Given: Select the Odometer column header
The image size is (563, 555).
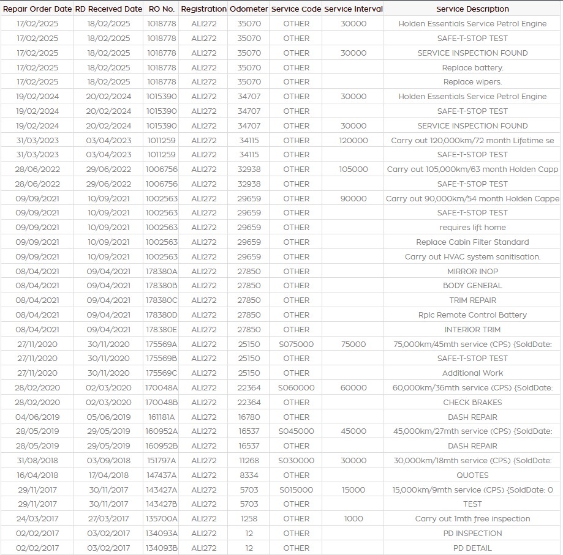Looking at the screenshot, I should pos(249,9).
